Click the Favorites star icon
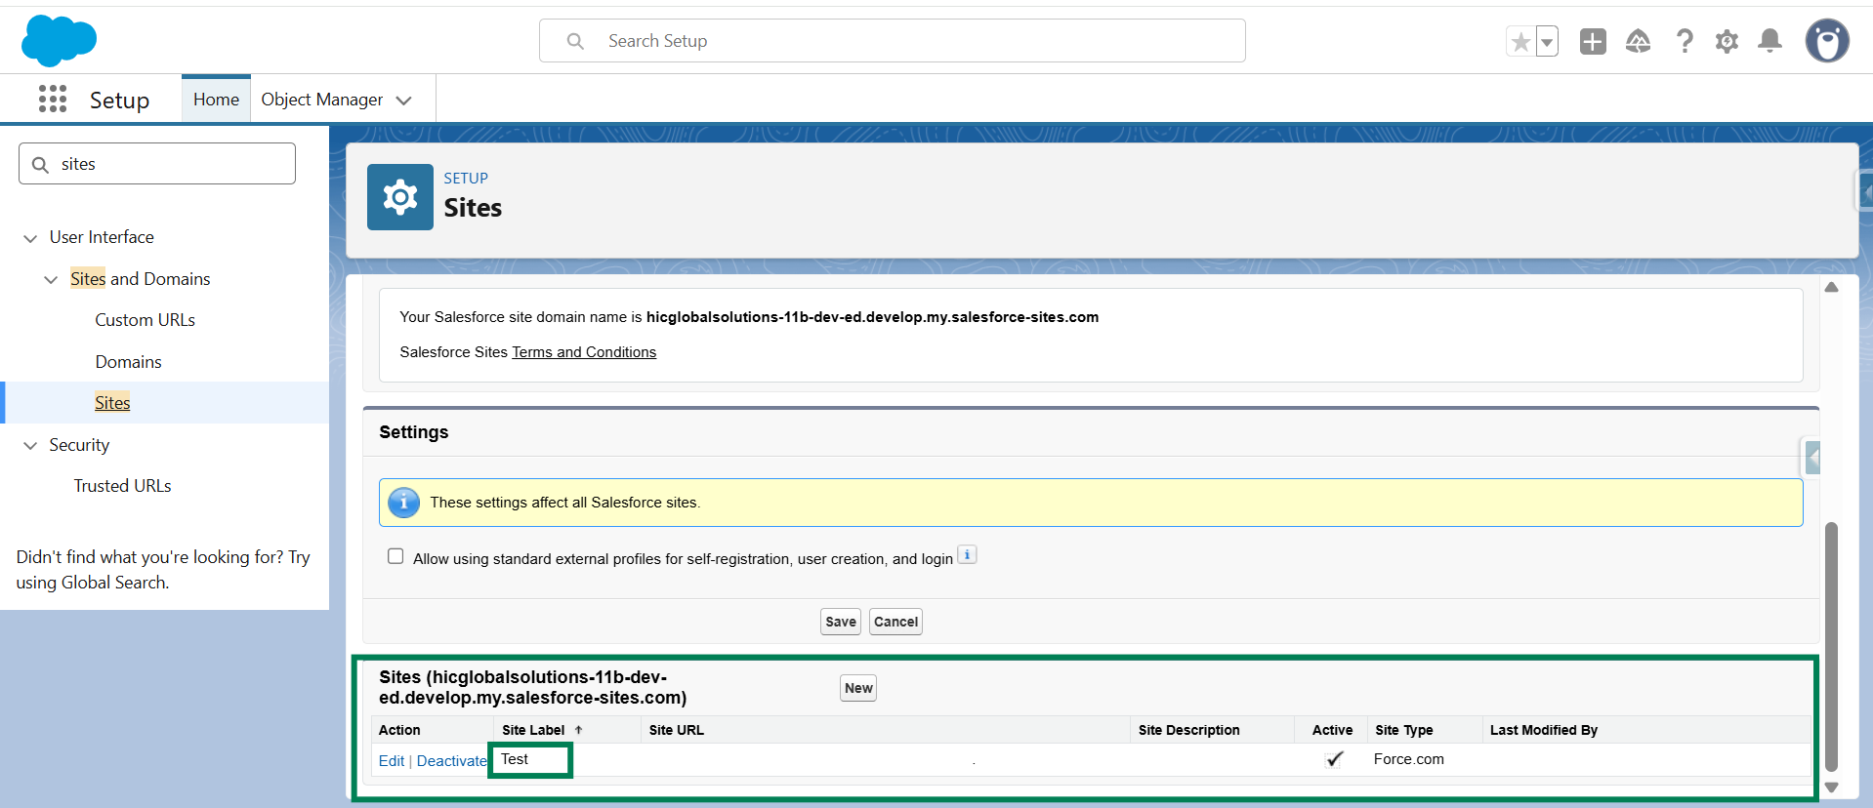This screenshot has height=808, width=1873. tap(1520, 41)
